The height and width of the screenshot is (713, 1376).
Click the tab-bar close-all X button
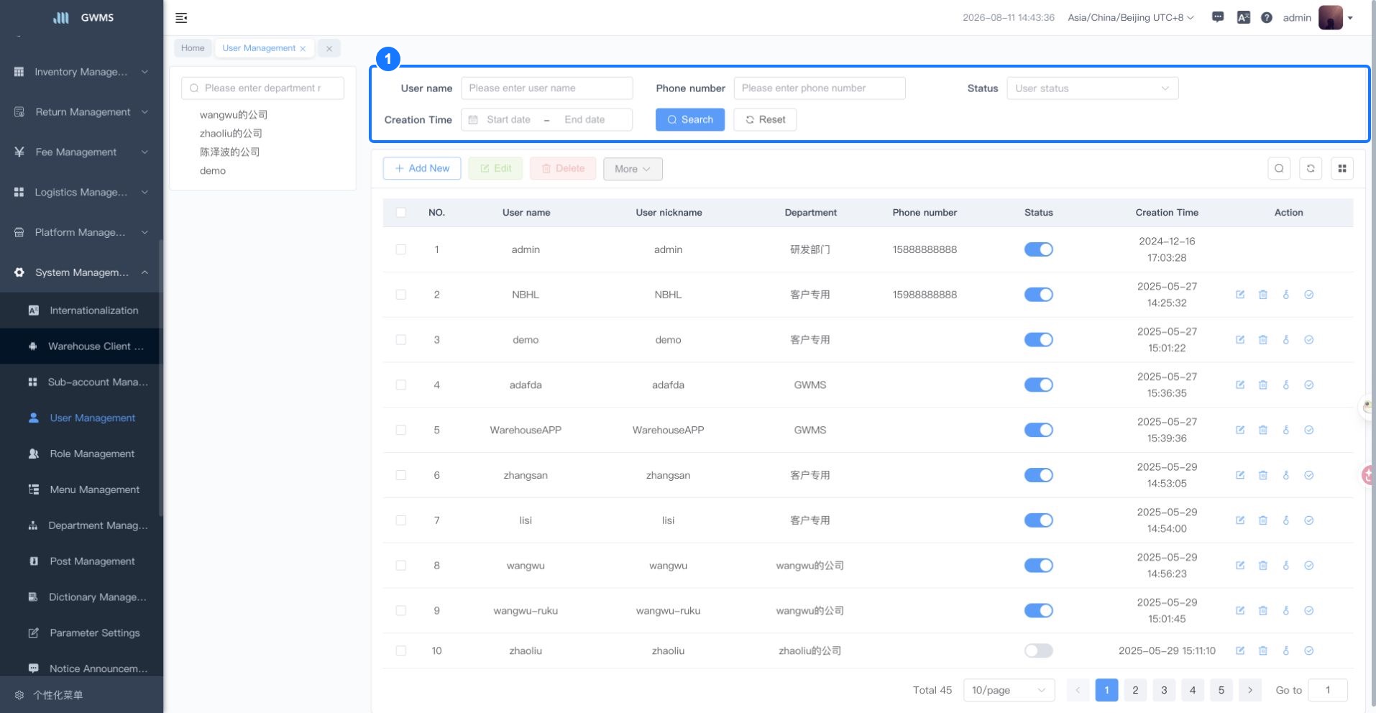329,48
